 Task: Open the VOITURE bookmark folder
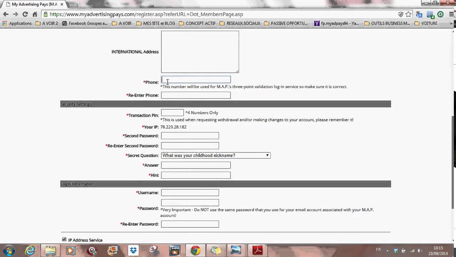coord(426,23)
